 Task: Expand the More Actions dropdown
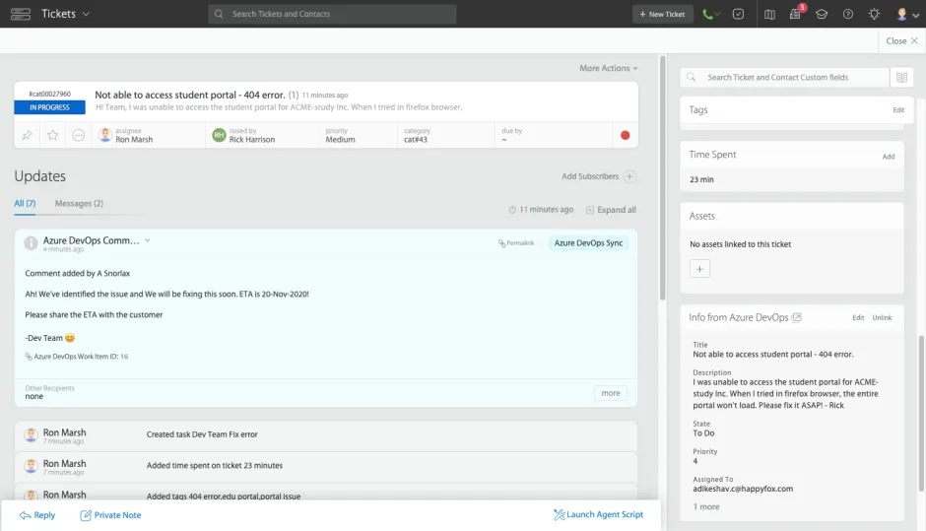click(x=608, y=68)
